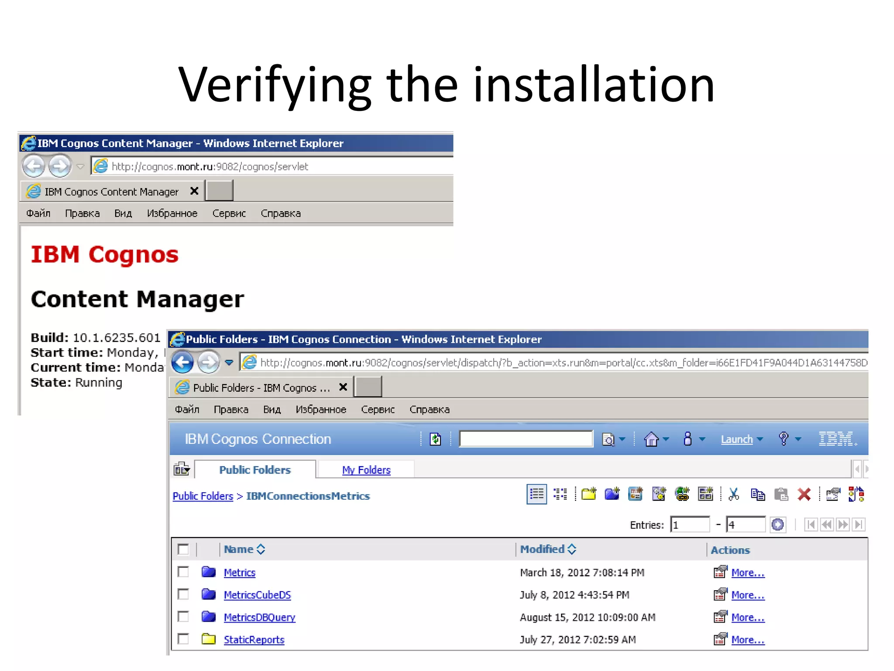Check the MetricsCubeDS row checkbox

(x=183, y=594)
